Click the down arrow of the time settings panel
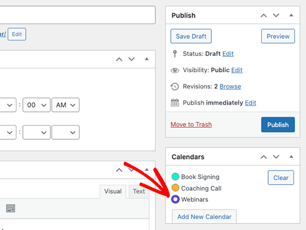This screenshot has height=230, width=306. [131, 59]
